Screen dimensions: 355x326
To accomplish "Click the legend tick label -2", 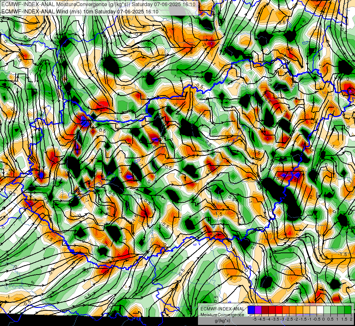I will pos(296,319).
